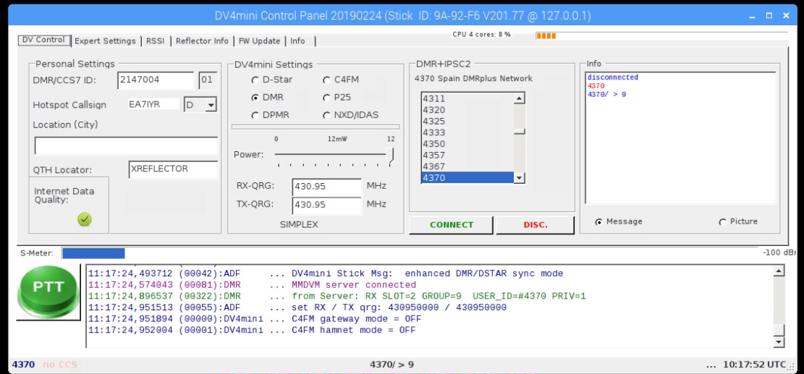Select reflector 4333 in the list
The height and width of the screenshot is (374, 804).
click(467, 132)
